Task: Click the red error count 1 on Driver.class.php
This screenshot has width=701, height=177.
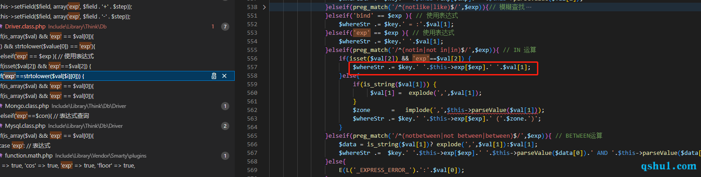Action: click(x=213, y=27)
